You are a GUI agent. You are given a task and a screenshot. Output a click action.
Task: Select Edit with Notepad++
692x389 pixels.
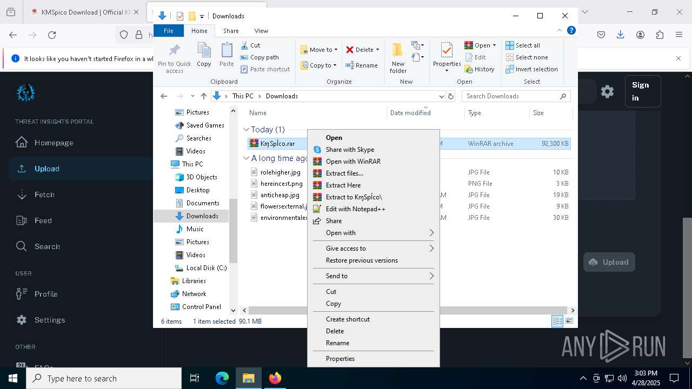click(374, 209)
